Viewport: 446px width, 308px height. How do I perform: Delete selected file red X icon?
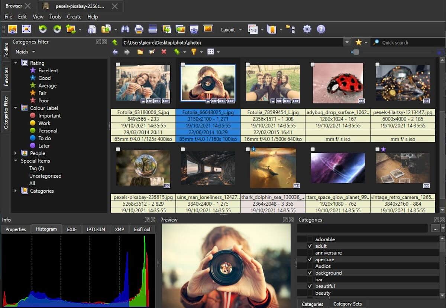click(x=164, y=52)
